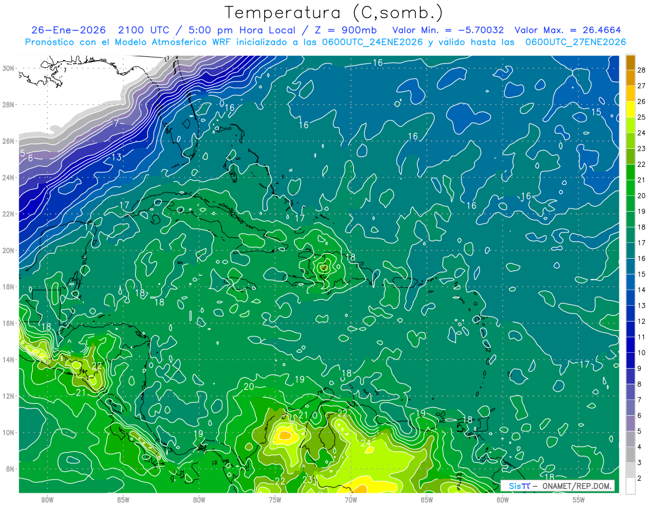The width and height of the screenshot is (656, 507).
Task: Click the "10N" latitude axis label
Action: point(9,432)
